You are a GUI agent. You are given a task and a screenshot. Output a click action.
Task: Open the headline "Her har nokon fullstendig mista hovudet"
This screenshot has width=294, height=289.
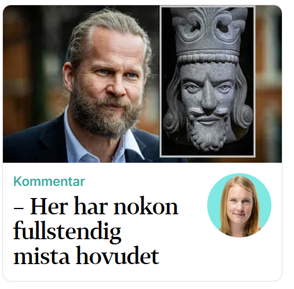[96, 231]
